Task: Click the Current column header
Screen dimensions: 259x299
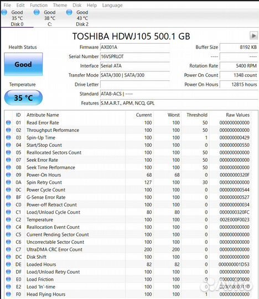Action: coord(144,115)
